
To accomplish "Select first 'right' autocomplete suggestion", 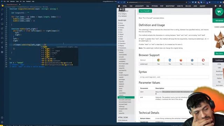I will [x=59, y=47].
